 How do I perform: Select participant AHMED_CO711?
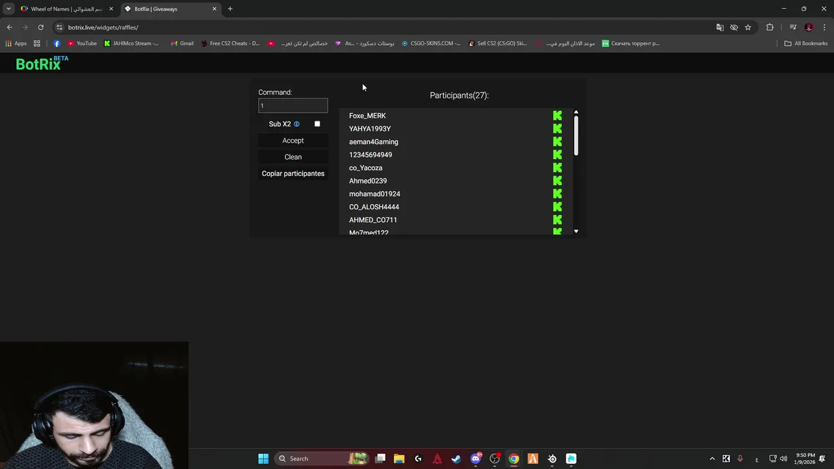coord(373,220)
